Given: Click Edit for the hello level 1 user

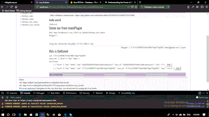Looking at the screenshot, I should [x=169, y=65].
